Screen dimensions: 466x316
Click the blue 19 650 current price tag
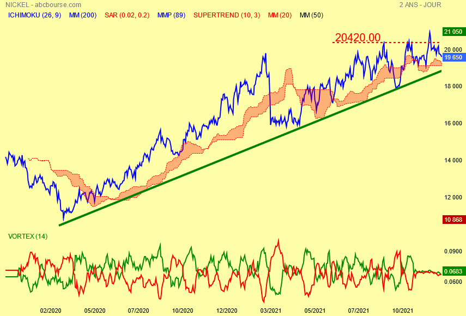point(453,57)
